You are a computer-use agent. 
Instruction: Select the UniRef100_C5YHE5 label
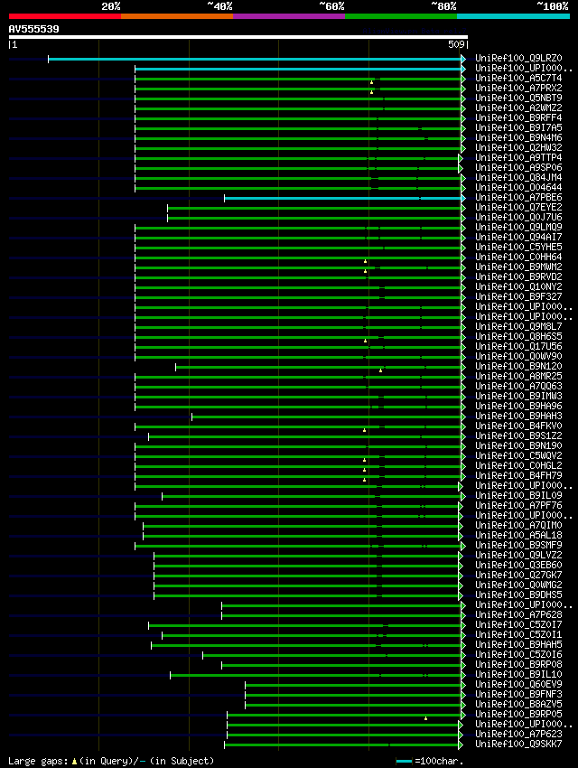click(x=518, y=248)
